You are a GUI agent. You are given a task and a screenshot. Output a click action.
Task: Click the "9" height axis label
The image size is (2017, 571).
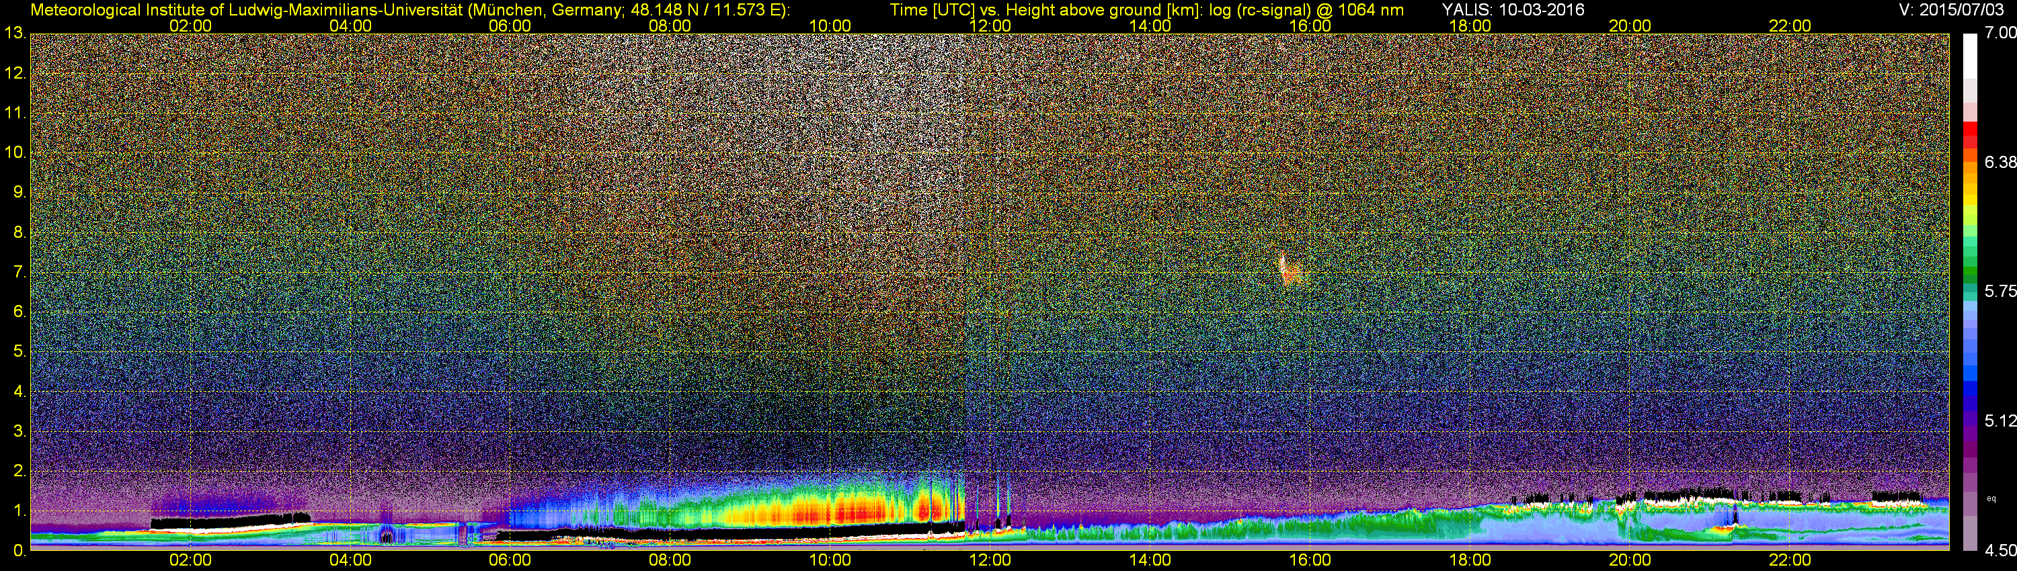point(19,192)
